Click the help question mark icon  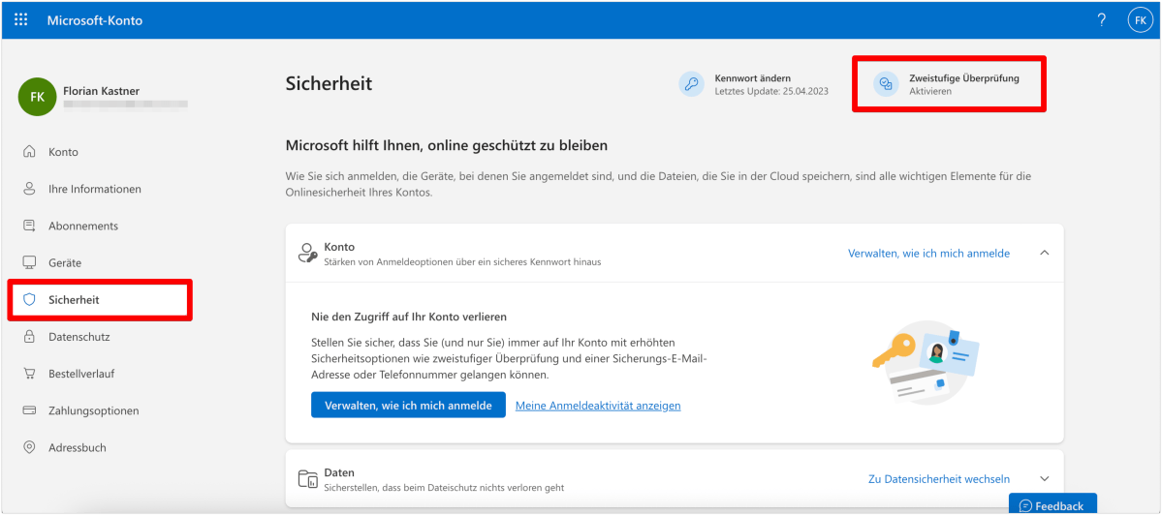[1102, 20]
